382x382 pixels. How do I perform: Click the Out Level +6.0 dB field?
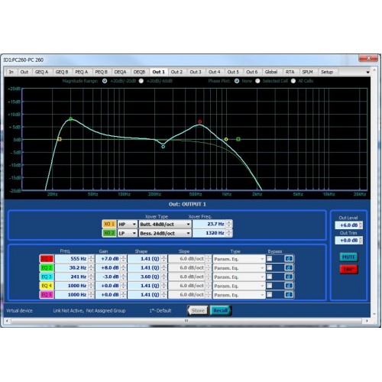[347, 225]
